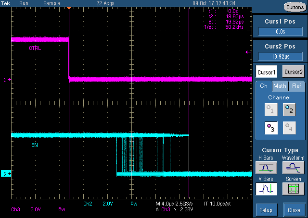Click the magenta trigger level arrow
308x218 pixels.
248,52
